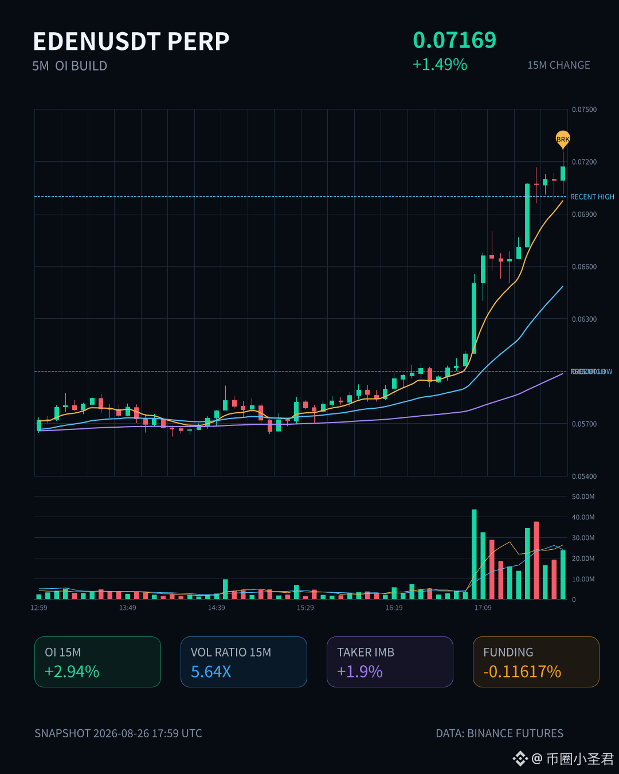Click the 16:19 time axis label
This screenshot has height=774, width=619.
click(394, 608)
